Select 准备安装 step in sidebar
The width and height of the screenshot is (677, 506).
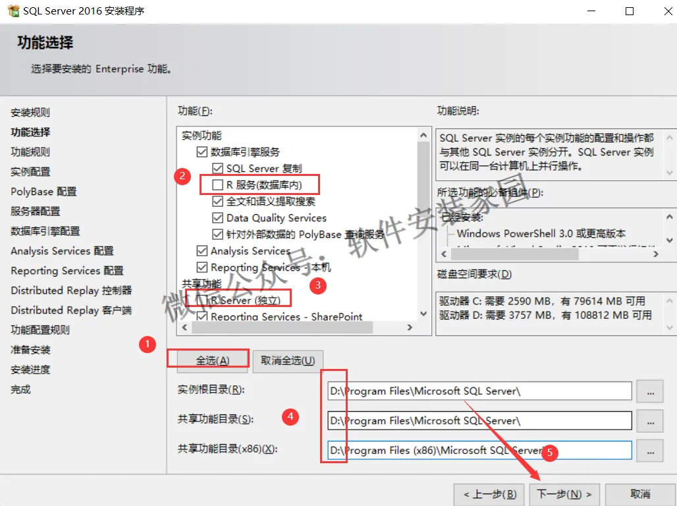[x=30, y=350]
